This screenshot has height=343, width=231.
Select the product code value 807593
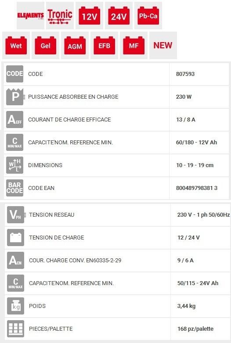[185, 74]
